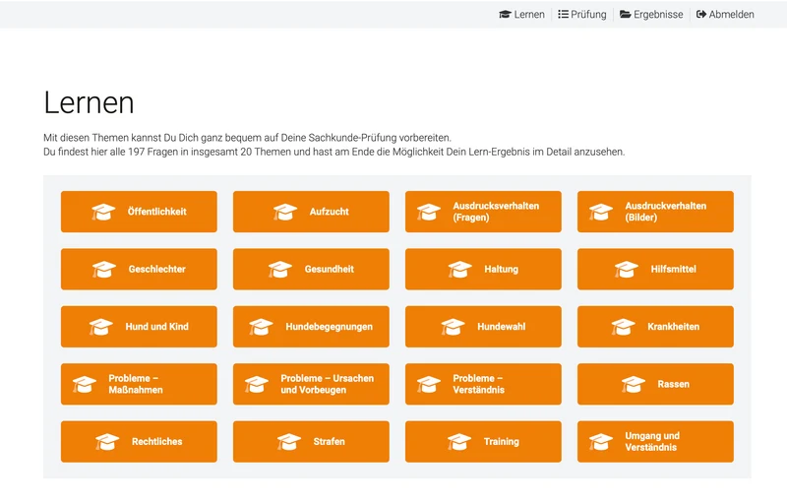Click the cap icon beside Ausdruckverhalten (Bilder)

click(601, 212)
